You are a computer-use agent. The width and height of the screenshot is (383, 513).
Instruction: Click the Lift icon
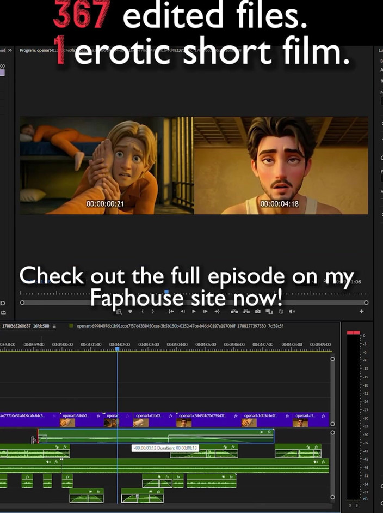(x=234, y=311)
